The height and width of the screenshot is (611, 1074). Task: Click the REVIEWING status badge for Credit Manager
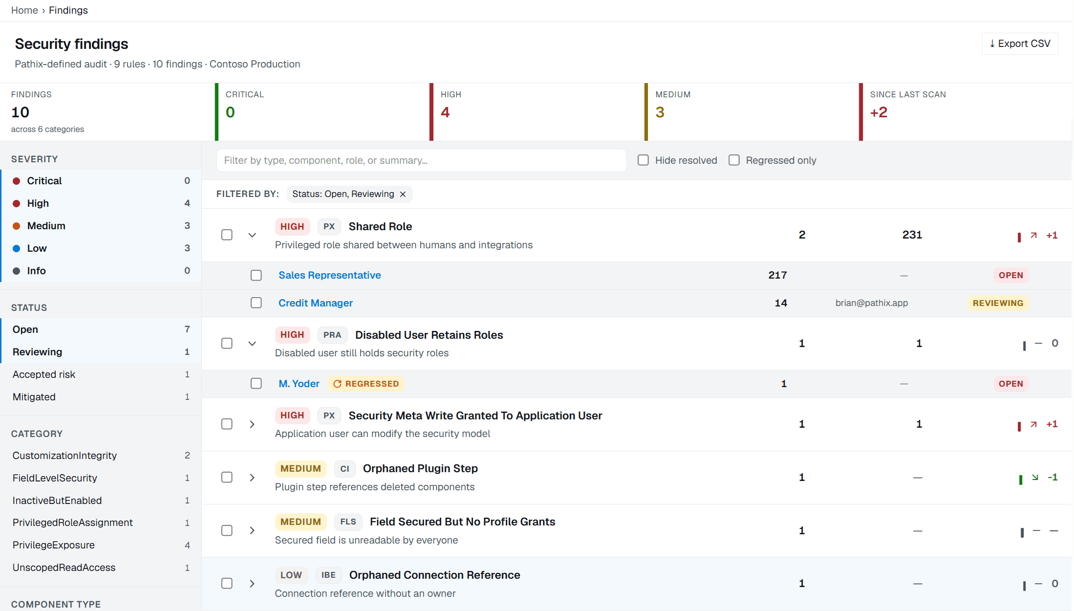998,303
